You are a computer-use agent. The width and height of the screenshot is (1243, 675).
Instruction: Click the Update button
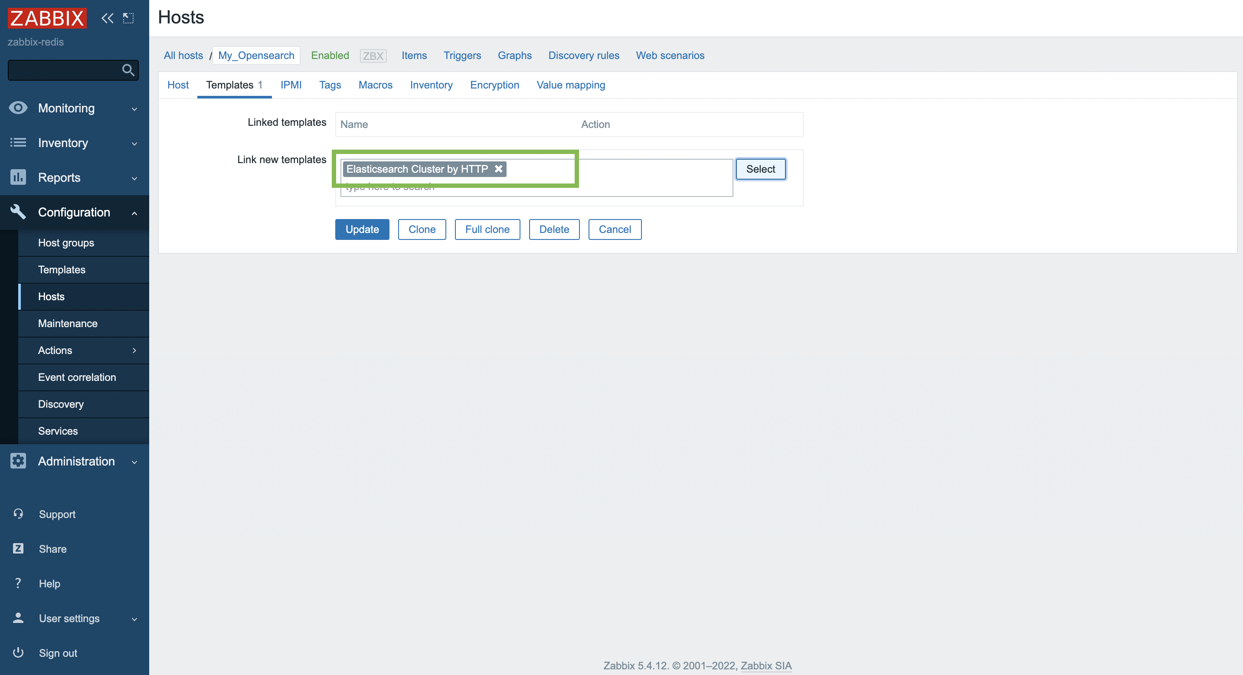(x=362, y=229)
